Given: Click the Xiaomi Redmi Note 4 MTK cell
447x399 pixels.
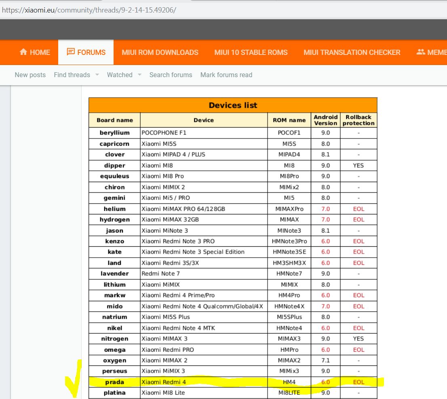Looking at the screenshot, I should [x=204, y=328].
